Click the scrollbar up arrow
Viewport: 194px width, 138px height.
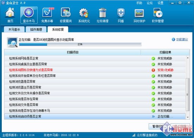pos(188,58)
